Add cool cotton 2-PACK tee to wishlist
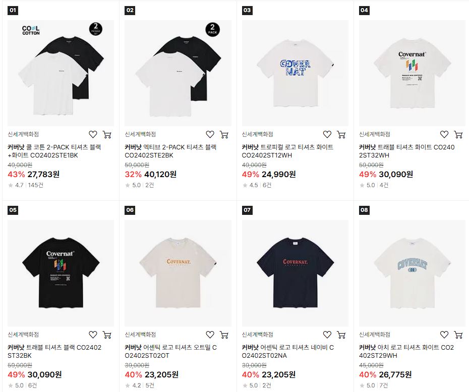The width and height of the screenshot is (469, 392). coord(93,135)
